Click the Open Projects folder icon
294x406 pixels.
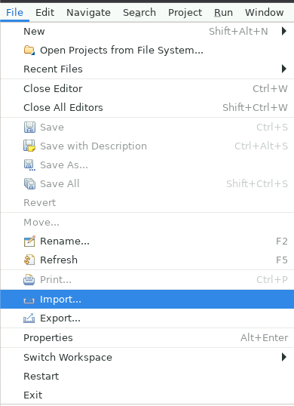[x=29, y=50]
